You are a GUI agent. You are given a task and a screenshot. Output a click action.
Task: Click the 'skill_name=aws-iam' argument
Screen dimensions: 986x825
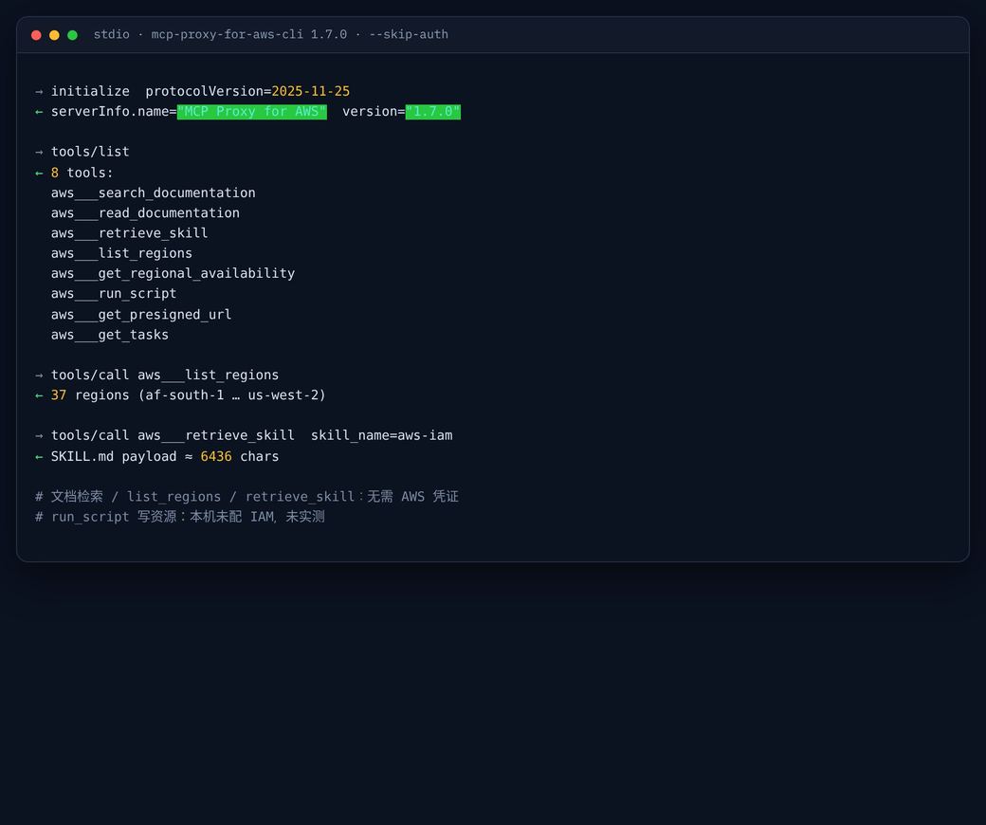point(382,435)
